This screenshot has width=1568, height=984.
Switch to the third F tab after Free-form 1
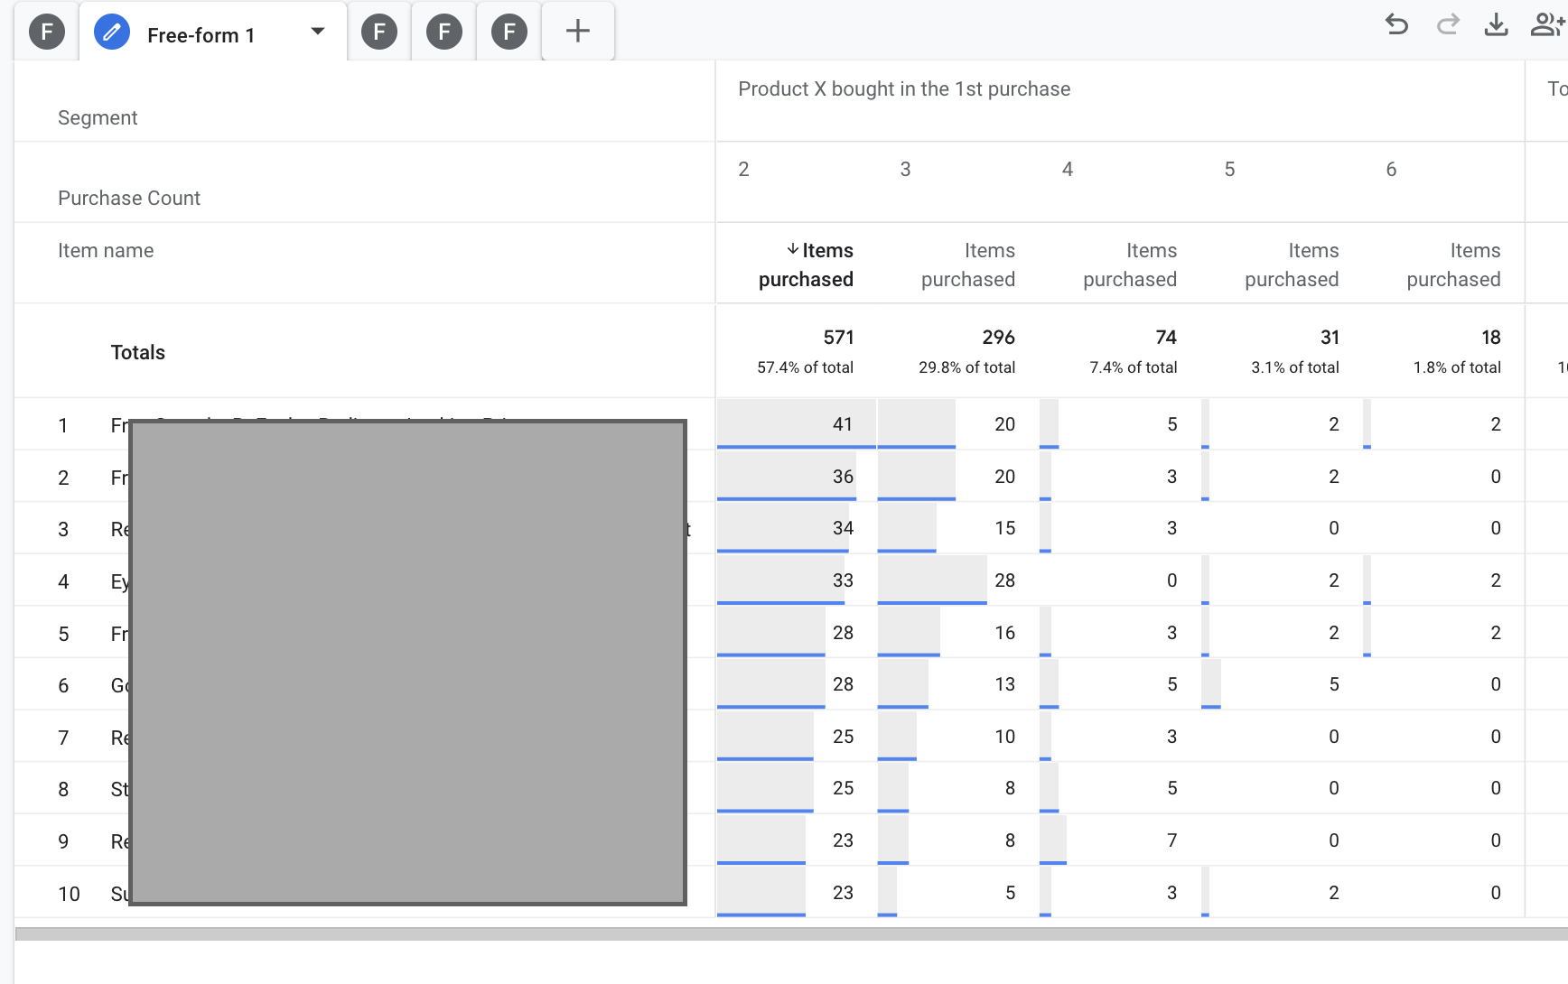pos(509,33)
